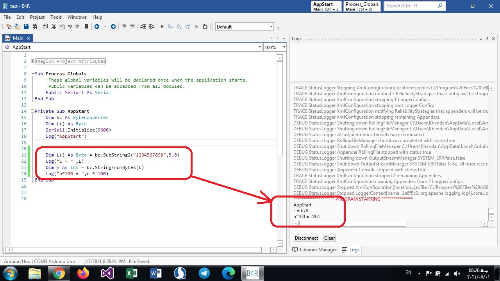The height and width of the screenshot is (281, 500).
Task: Collapse the Sub Process_Globals block
Action: [x=32, y=74]
